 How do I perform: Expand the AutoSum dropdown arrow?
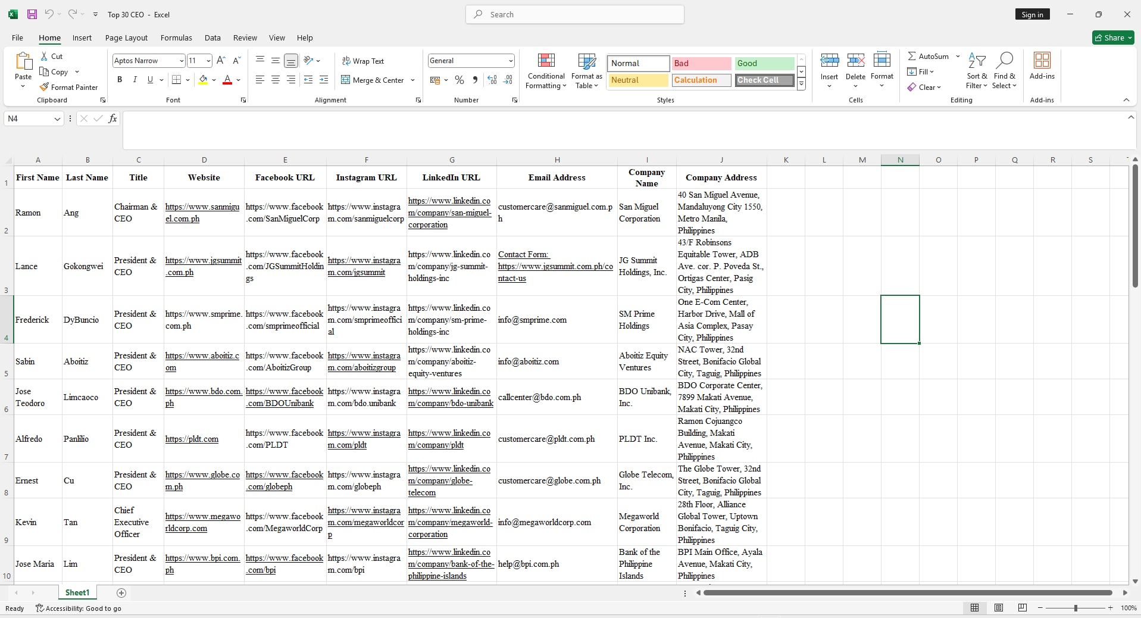coord(958,56)
